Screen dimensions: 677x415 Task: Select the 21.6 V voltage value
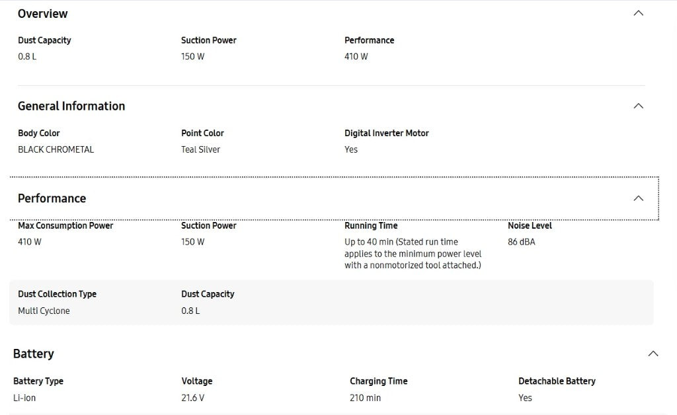pyautogui.click(x=193, y=398)
